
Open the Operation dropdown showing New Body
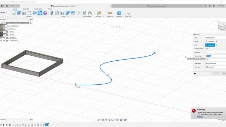(216, 67)
